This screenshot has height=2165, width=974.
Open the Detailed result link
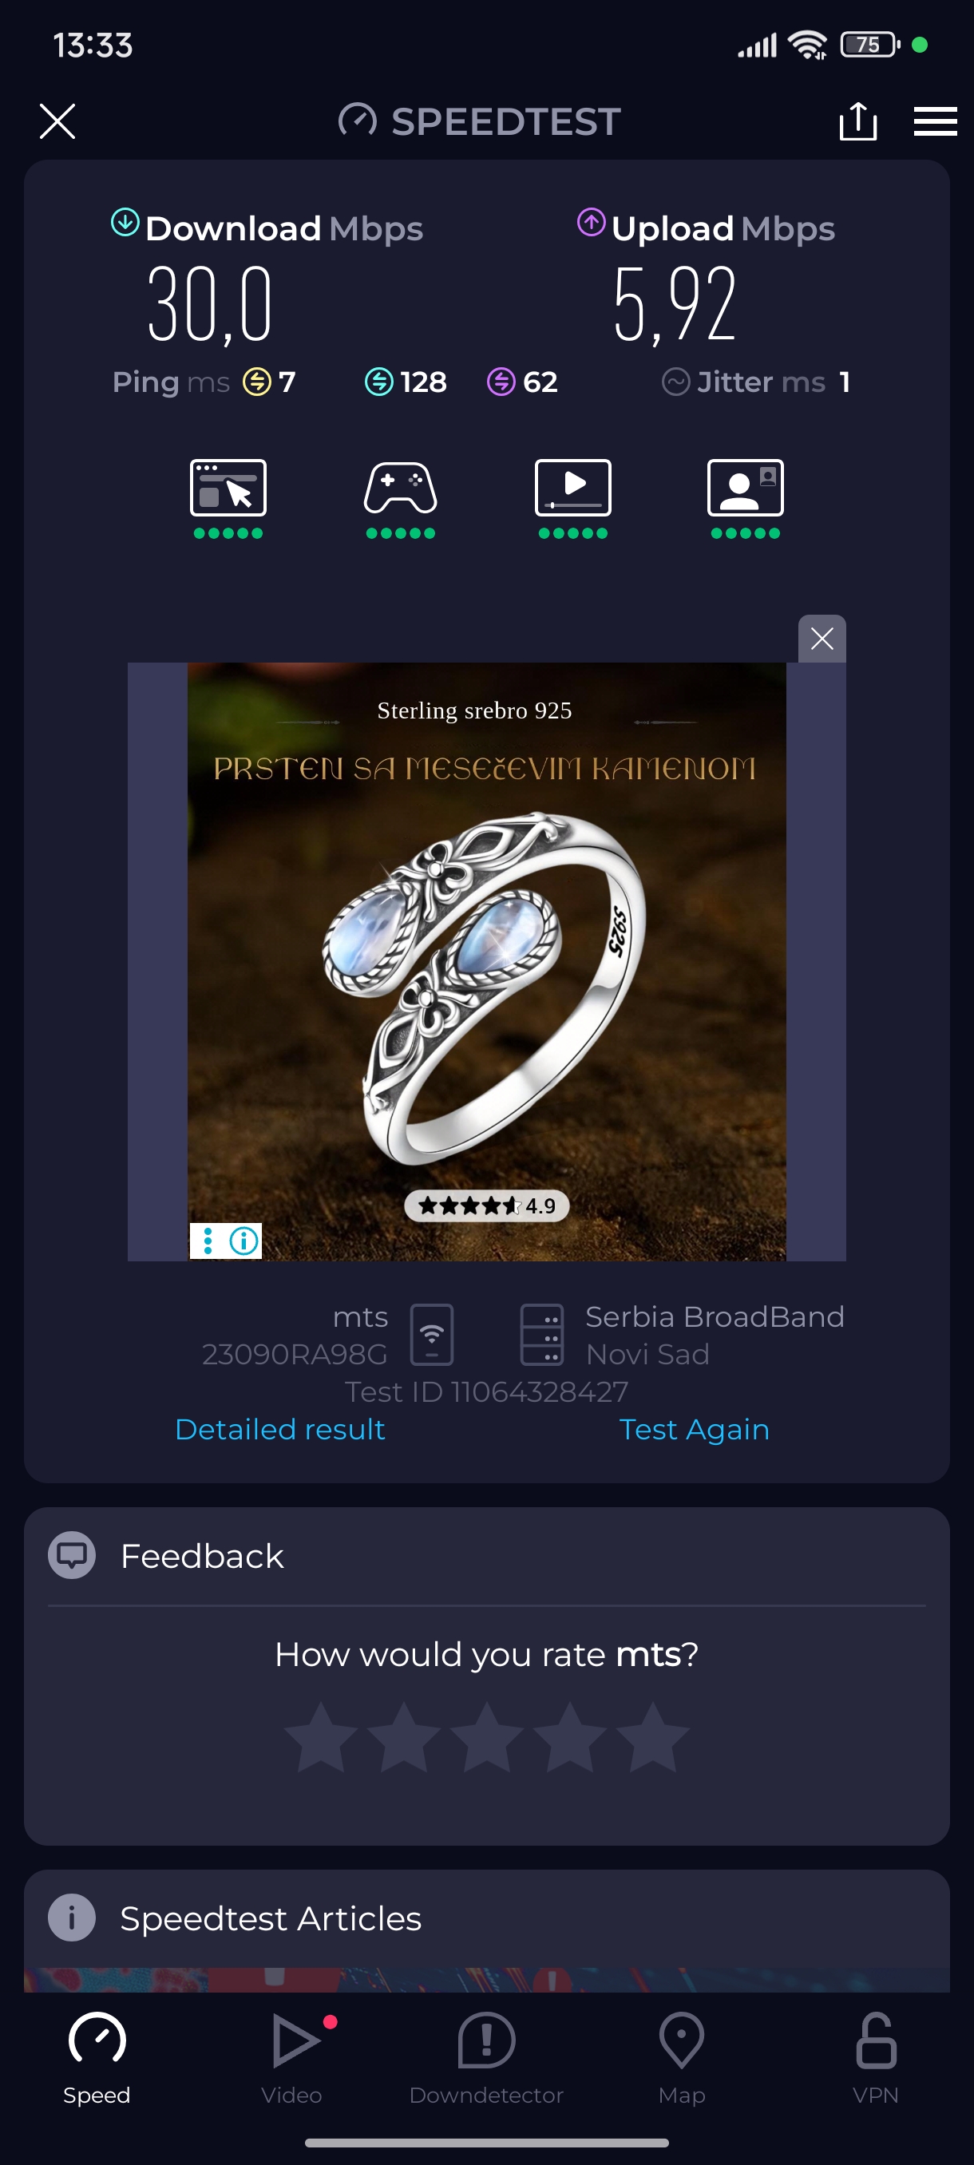click(x=280, y=1429)
